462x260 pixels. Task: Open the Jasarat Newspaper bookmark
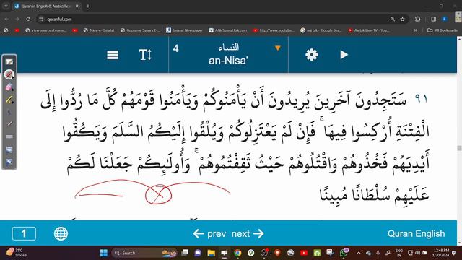[184, 30]
